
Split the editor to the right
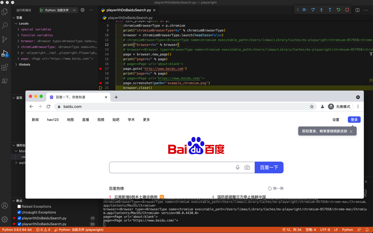[358, 10]
